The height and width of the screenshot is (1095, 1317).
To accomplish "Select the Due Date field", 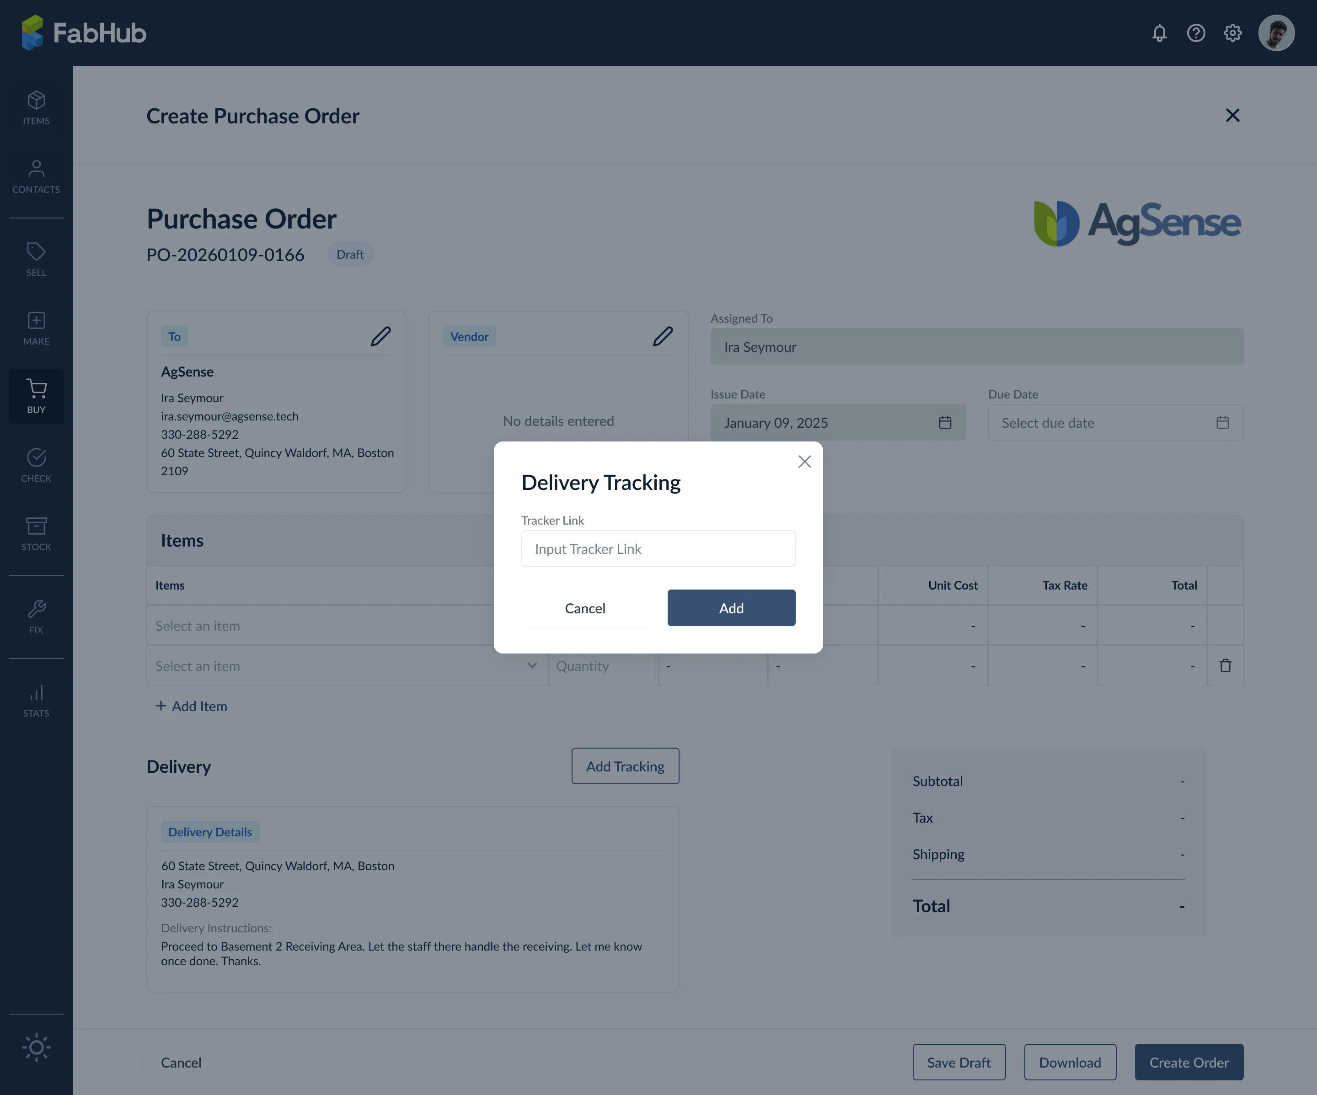I will click(x=1116, y=423).
